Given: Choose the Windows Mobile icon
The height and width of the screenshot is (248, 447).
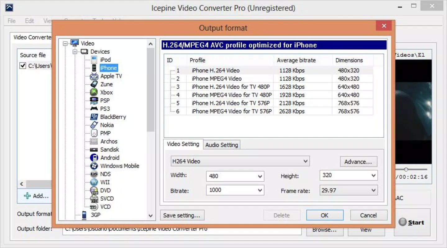Looking at the screenshot, I should pyautogui.click(x=94, y=166).
